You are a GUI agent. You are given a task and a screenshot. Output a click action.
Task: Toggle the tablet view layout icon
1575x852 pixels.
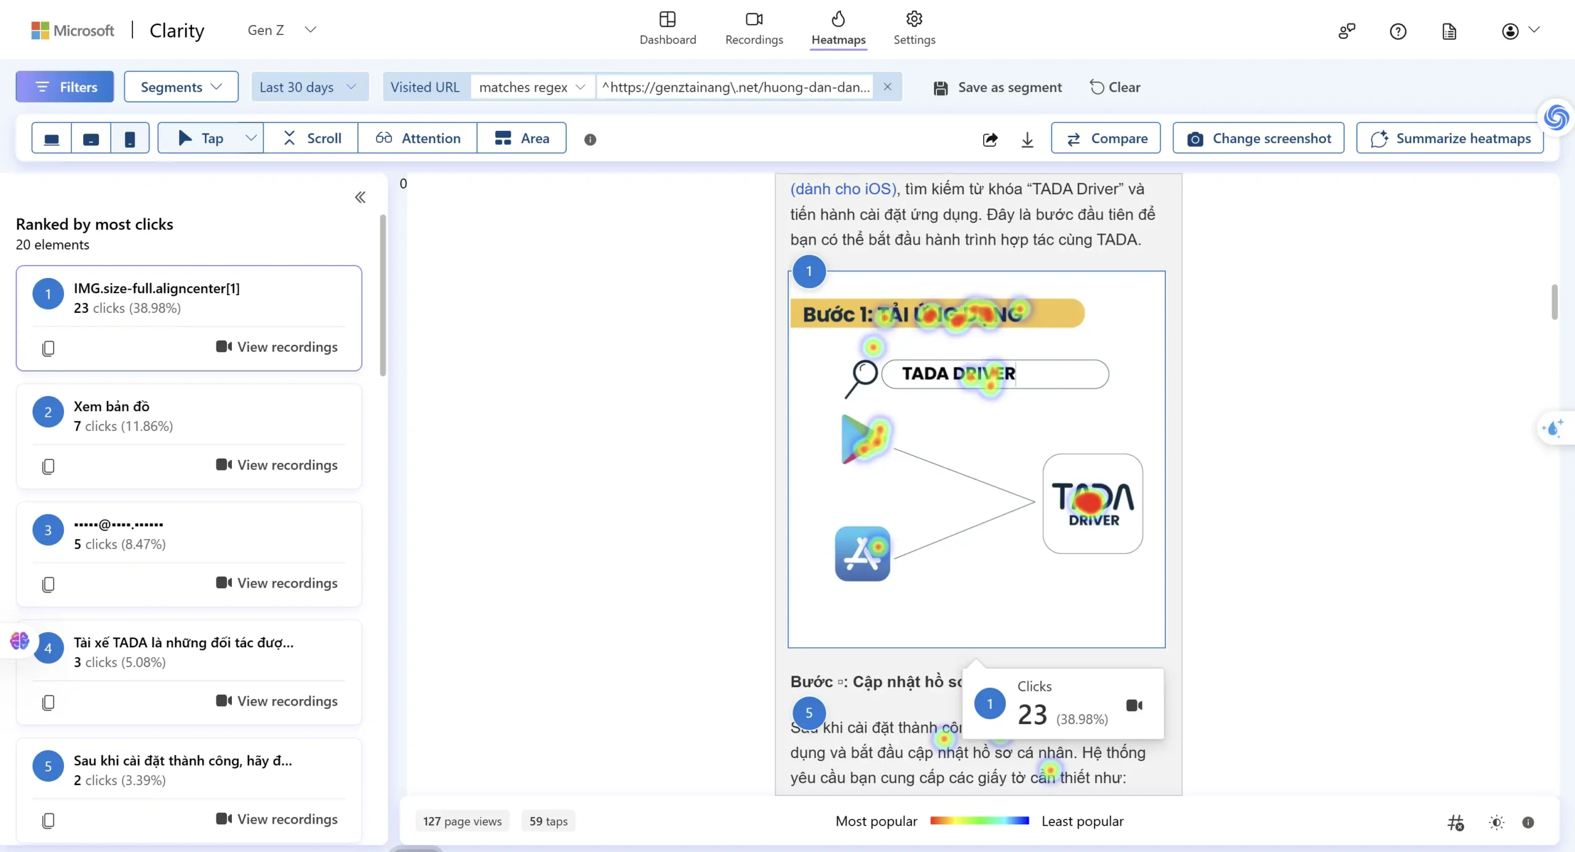[x=90, y=138]
